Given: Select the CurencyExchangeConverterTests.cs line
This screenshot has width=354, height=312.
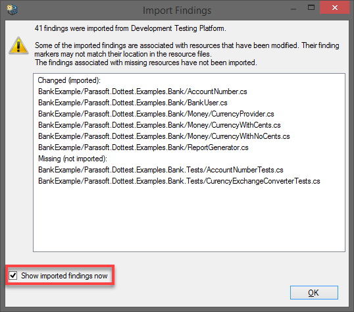Looking at the screenshot, I should (x=179, y=181).
